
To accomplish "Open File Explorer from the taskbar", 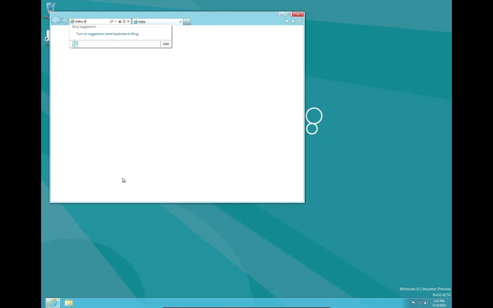I will tap(69, 303).
